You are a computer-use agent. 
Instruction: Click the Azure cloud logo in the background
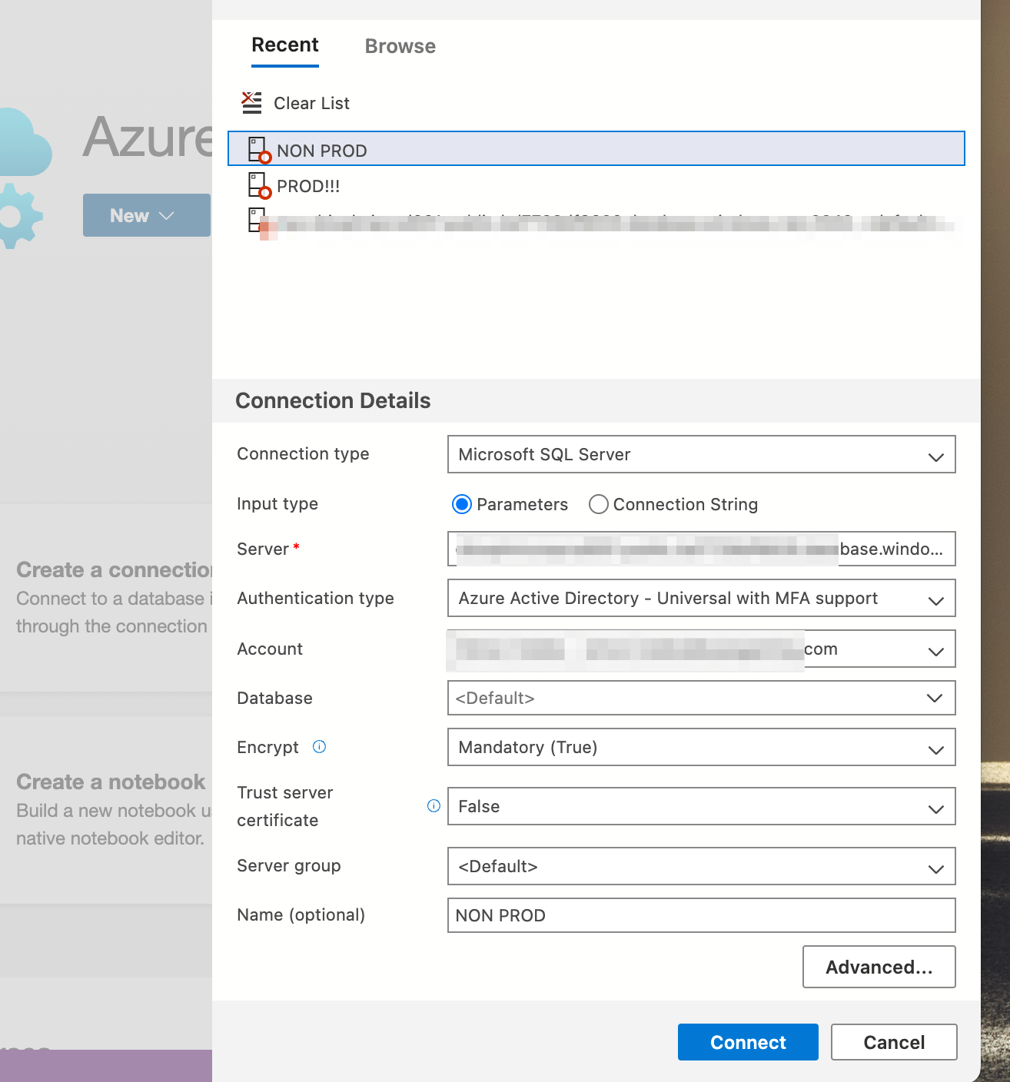25,177
